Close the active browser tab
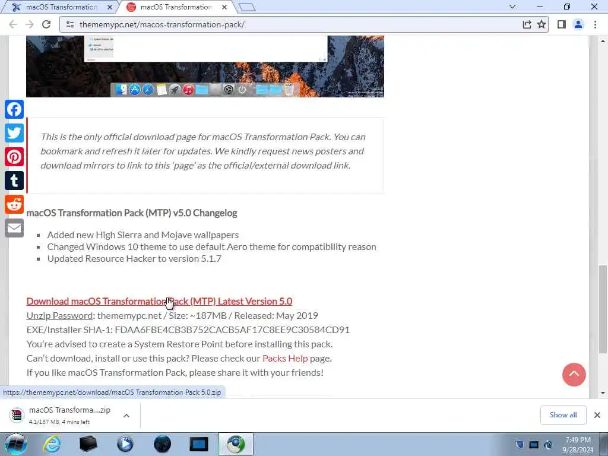 pos(224,7)
